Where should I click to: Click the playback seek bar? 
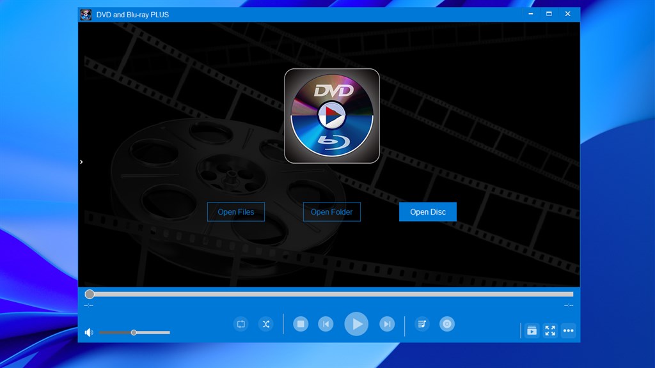(x=331, y=294)
